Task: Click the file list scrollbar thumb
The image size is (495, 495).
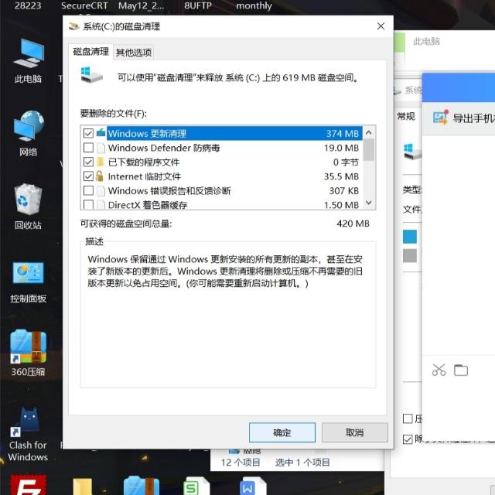Action: tap(369, 150)
